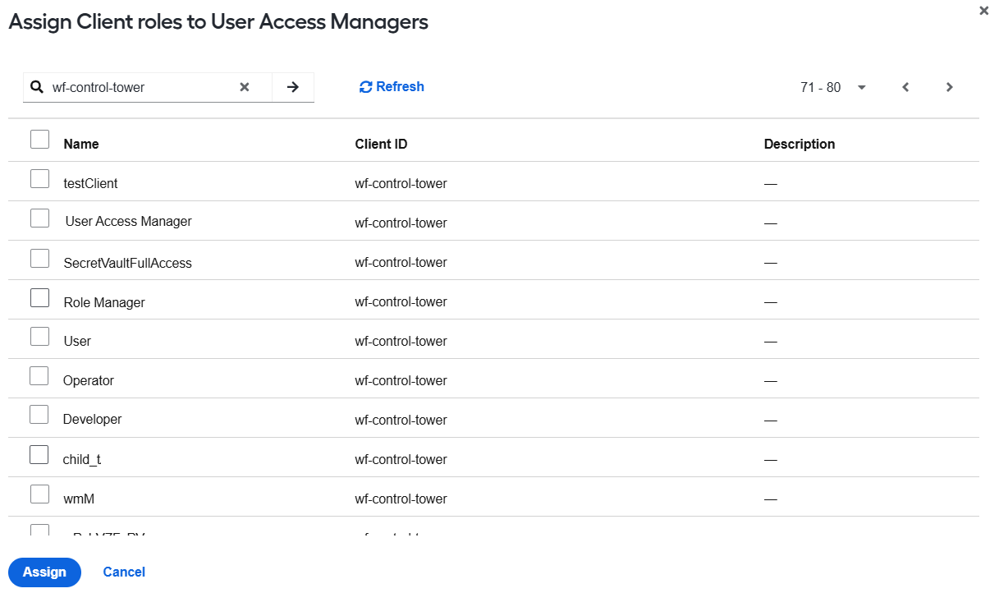Click the Client ID column header
The image size is (999, 593).
pyautogui.click(x=381, y=144)
